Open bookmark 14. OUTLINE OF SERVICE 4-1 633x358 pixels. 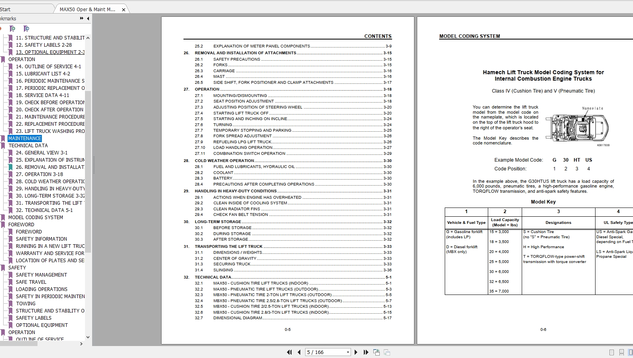point(48,67)
